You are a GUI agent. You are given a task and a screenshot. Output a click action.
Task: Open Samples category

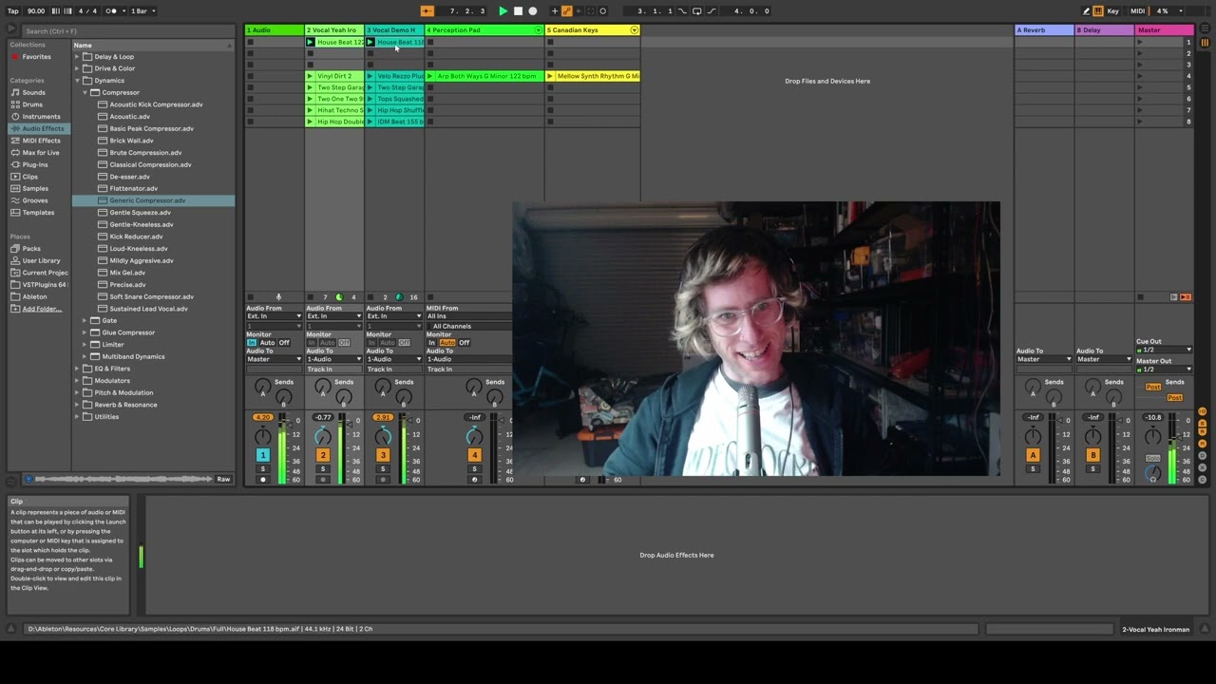pos(35,189)
